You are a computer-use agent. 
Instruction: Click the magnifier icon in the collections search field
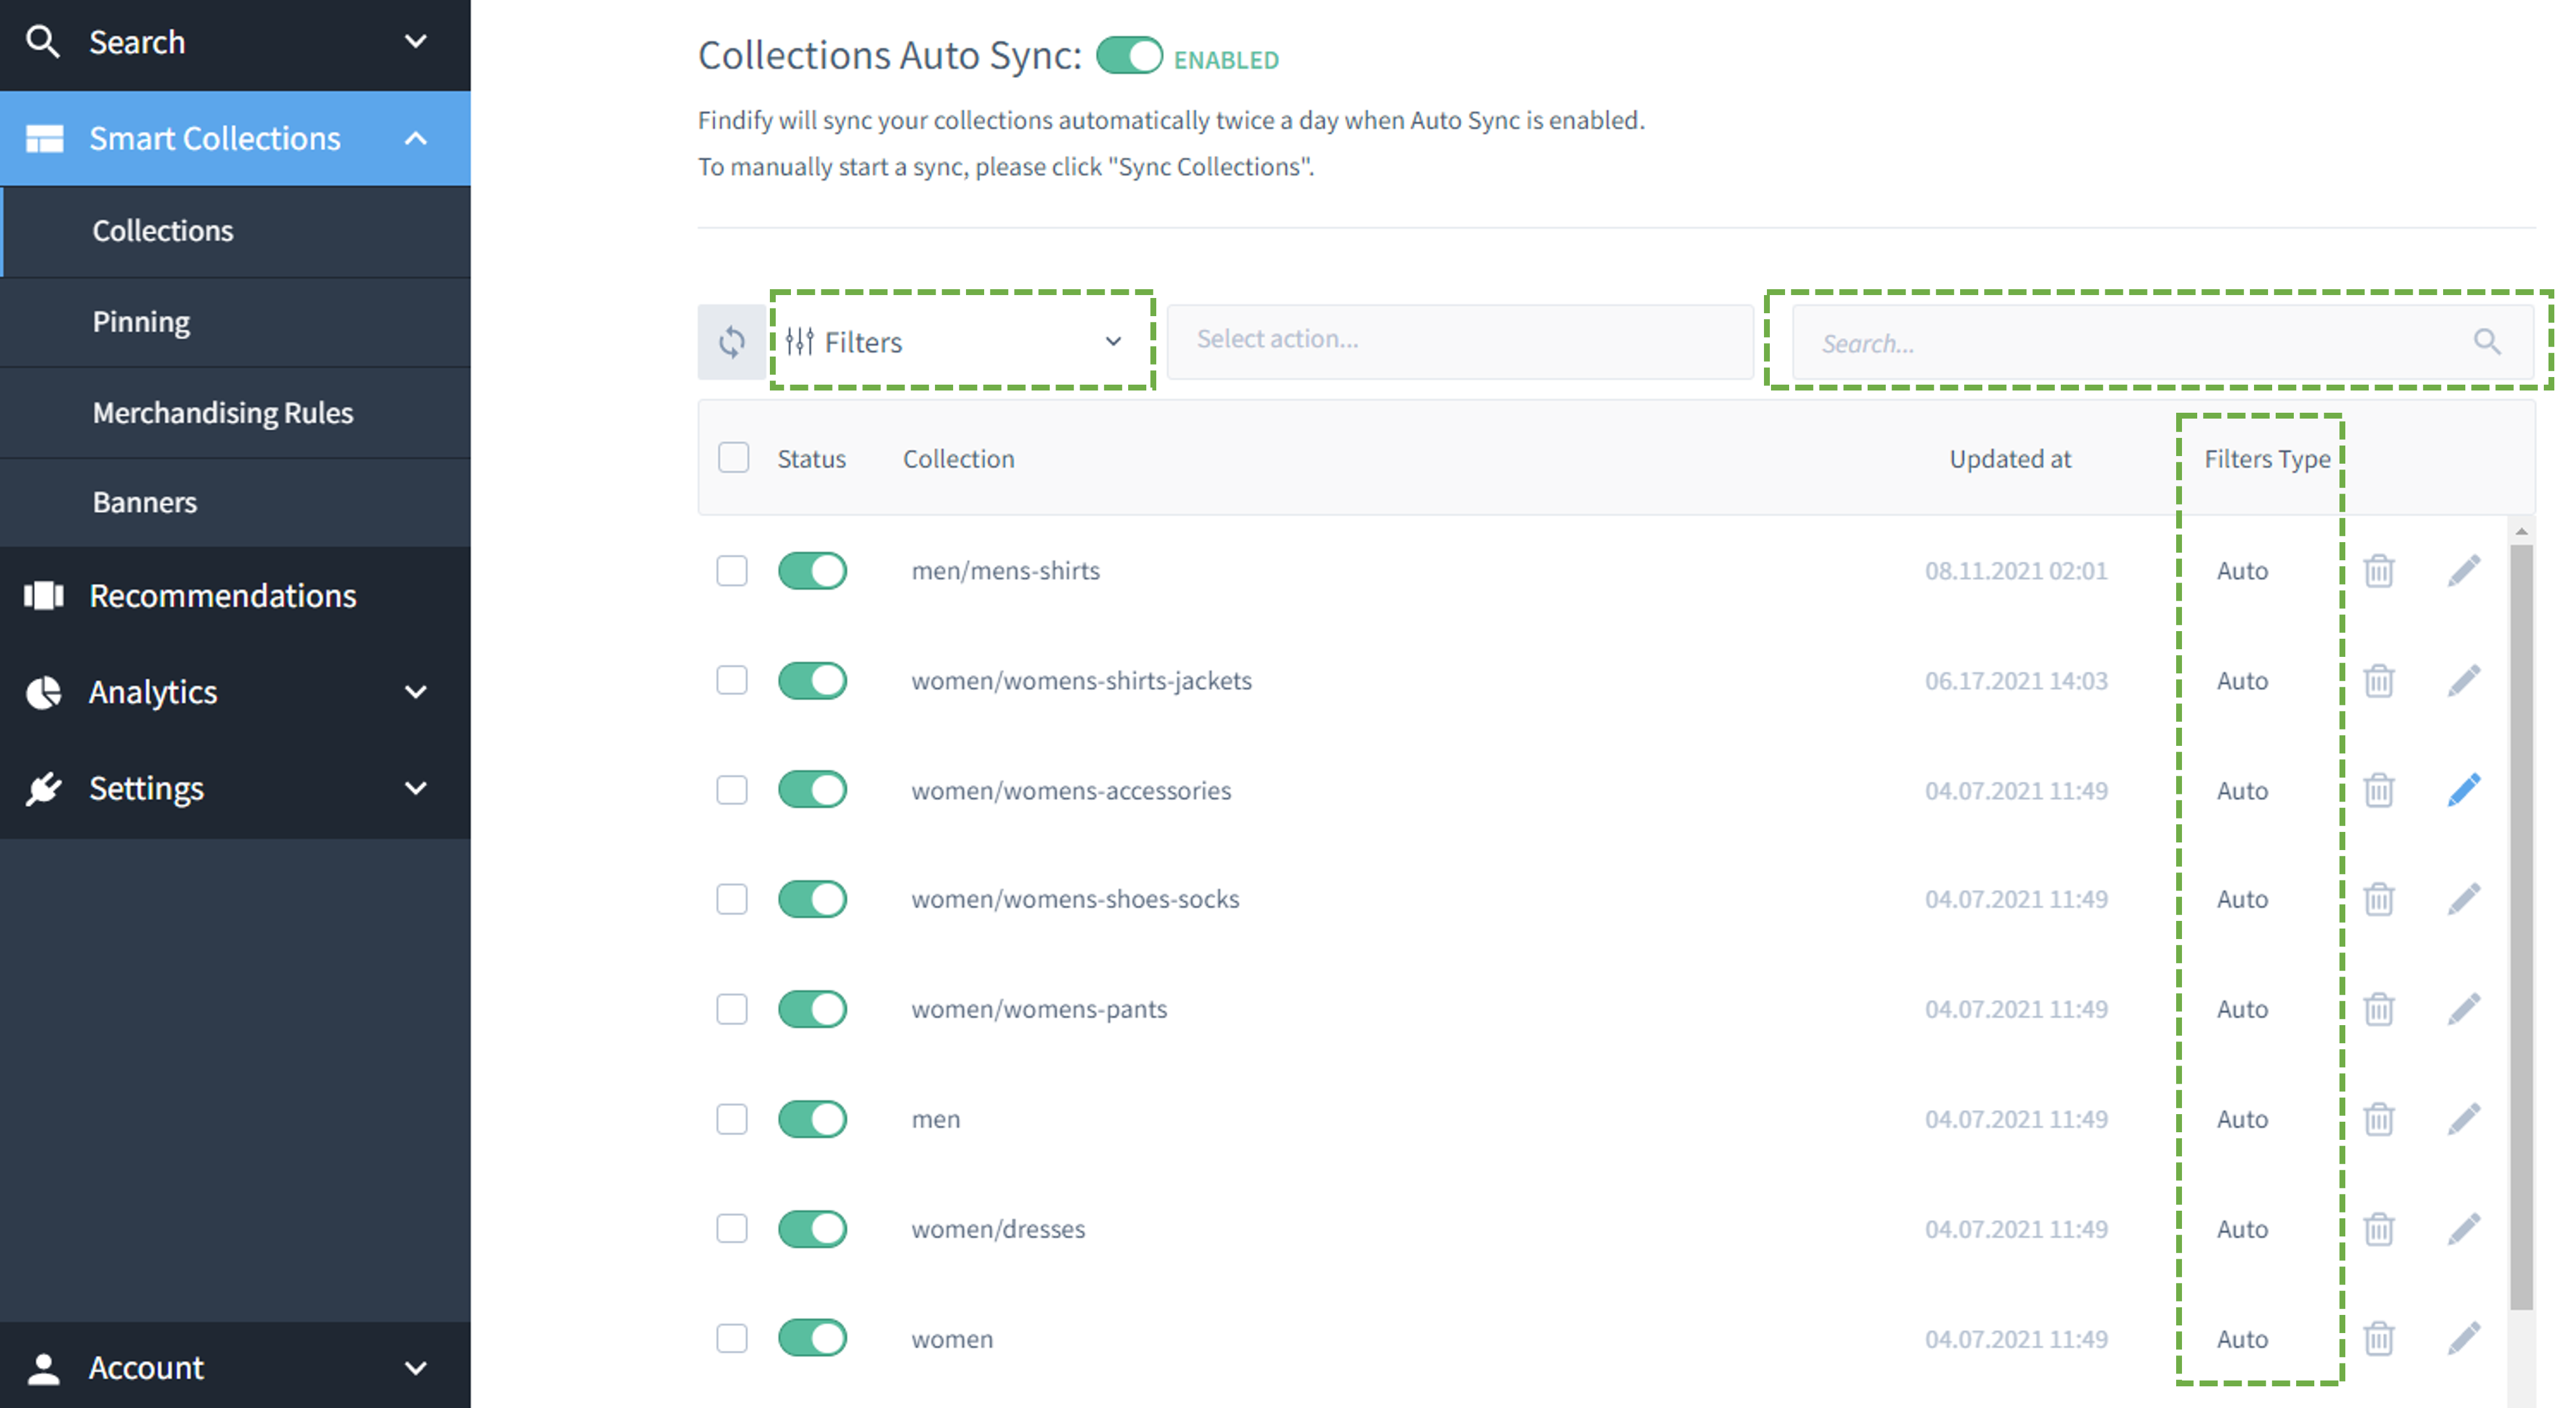click(2487, 342)
